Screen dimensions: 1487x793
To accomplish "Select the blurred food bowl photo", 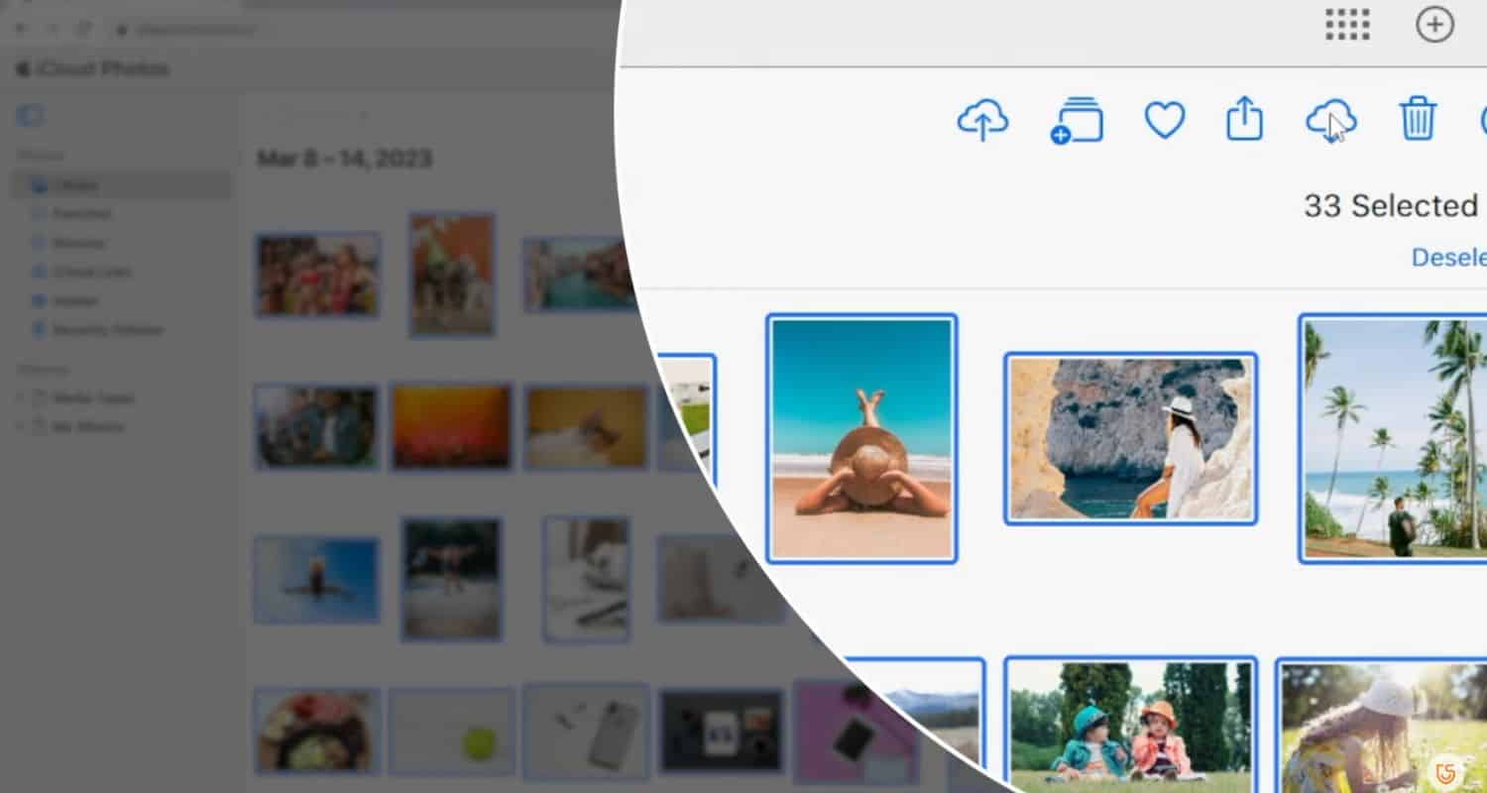I will pyautogui.click(x=317, y=732).
